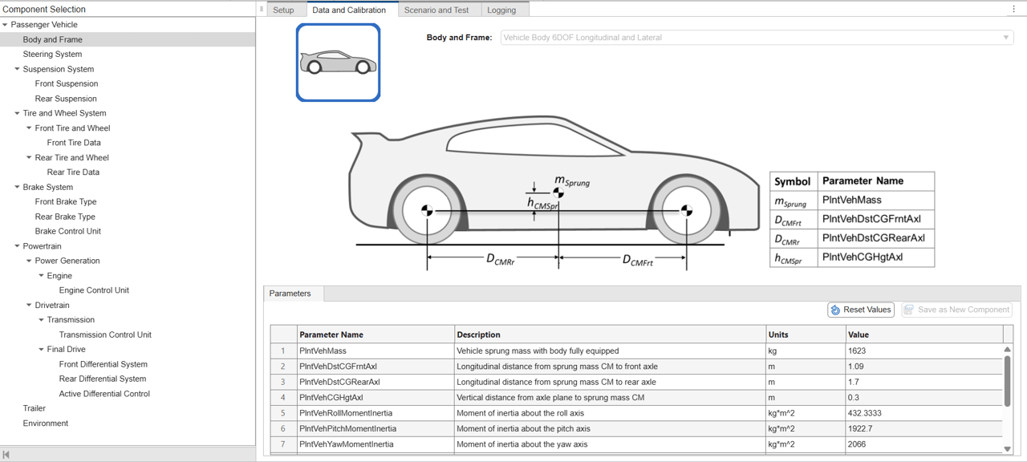This screenshot has height=462, width=1027.
Task: Edit PlntVehDstCGRearAxl value 1.7
Action: click(924, 382)
